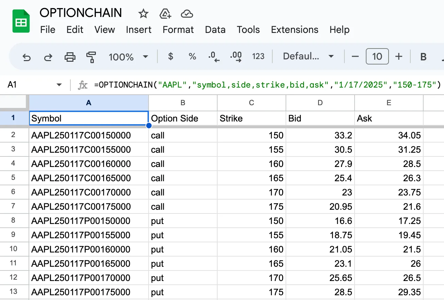Decrease decimal places

[214, 57]
